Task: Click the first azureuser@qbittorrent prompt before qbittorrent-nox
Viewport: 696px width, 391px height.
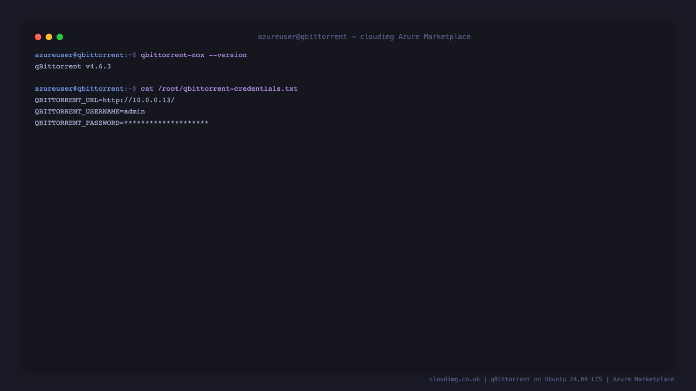Action: (85, 55)
